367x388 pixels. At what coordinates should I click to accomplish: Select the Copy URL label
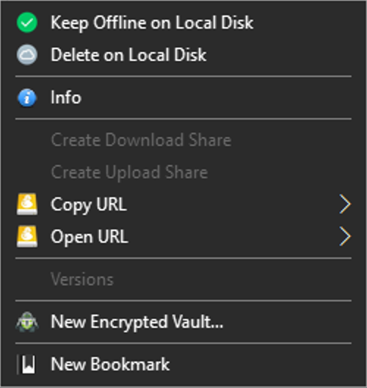[x=89, y=205]
